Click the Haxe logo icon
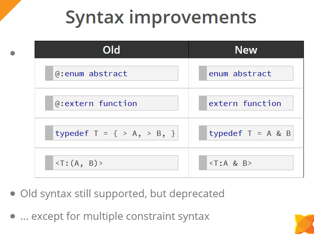The width and height of the screenshot is (322, 242). coord(304,224)
